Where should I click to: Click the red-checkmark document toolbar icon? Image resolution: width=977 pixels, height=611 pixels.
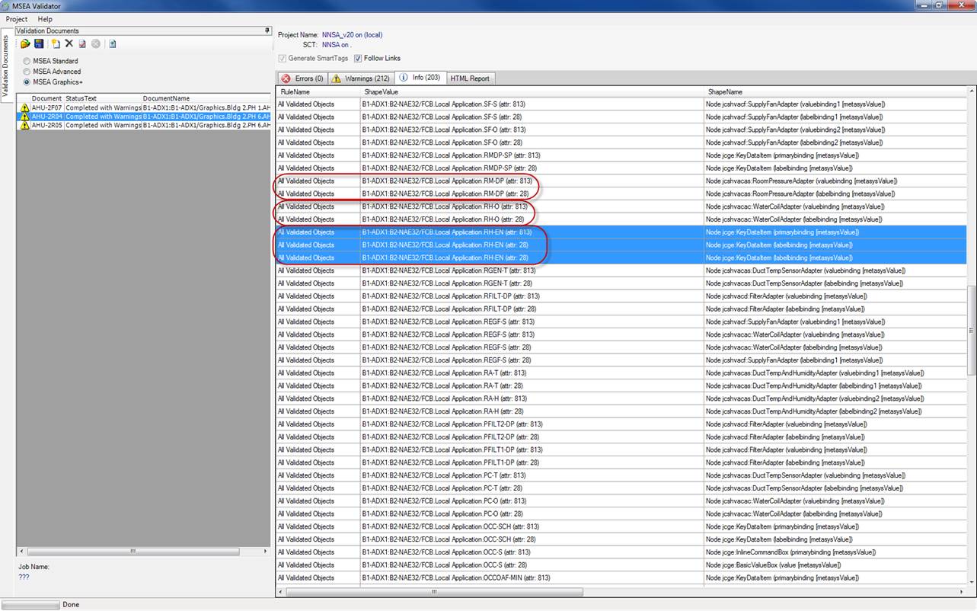[82, 44]
